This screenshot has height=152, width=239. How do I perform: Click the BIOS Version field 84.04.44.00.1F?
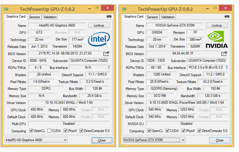tap(183, 54)
